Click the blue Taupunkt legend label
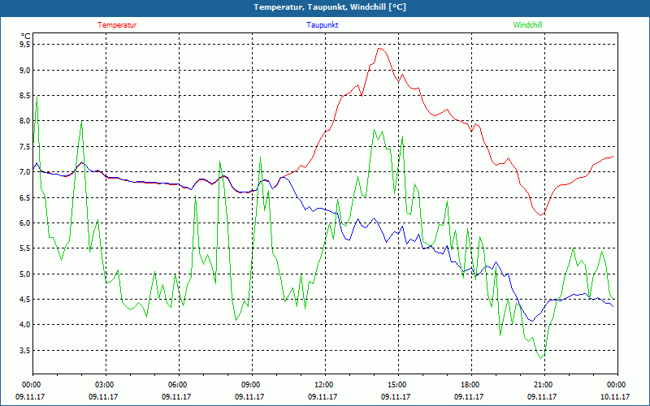This screenshot has height=406, width=650. click(x=322, y=25)
